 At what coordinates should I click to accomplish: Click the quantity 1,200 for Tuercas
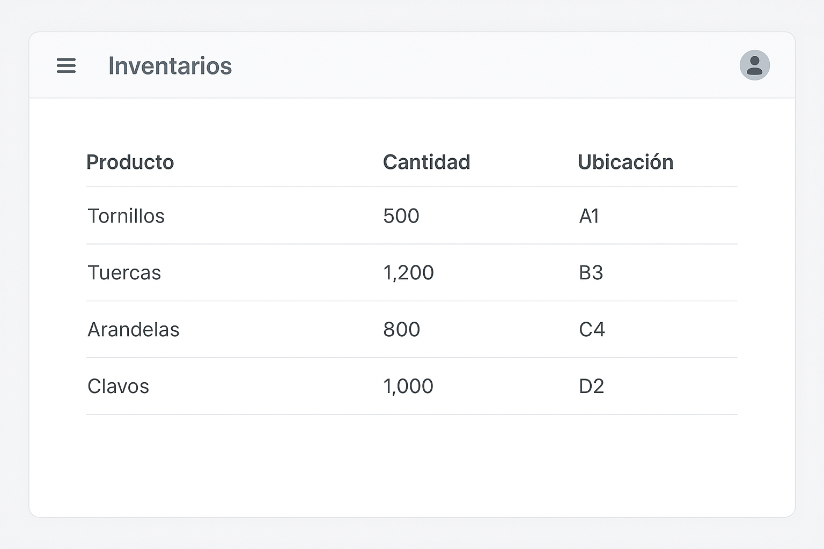408,273
